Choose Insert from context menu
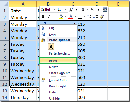 58,61
